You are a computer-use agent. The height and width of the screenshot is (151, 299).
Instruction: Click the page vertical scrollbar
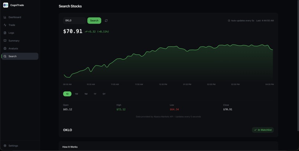[298, 66]
